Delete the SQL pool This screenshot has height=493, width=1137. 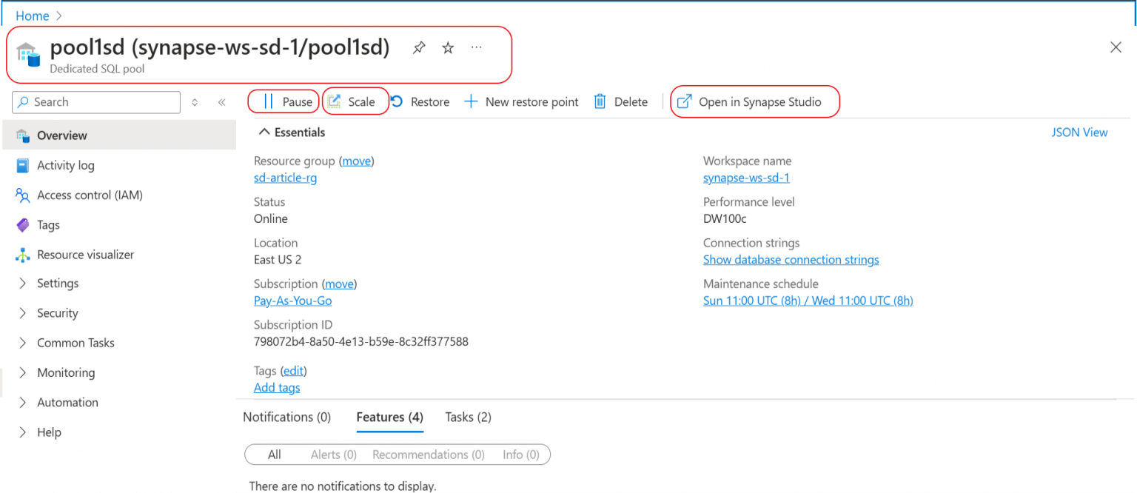621,102
